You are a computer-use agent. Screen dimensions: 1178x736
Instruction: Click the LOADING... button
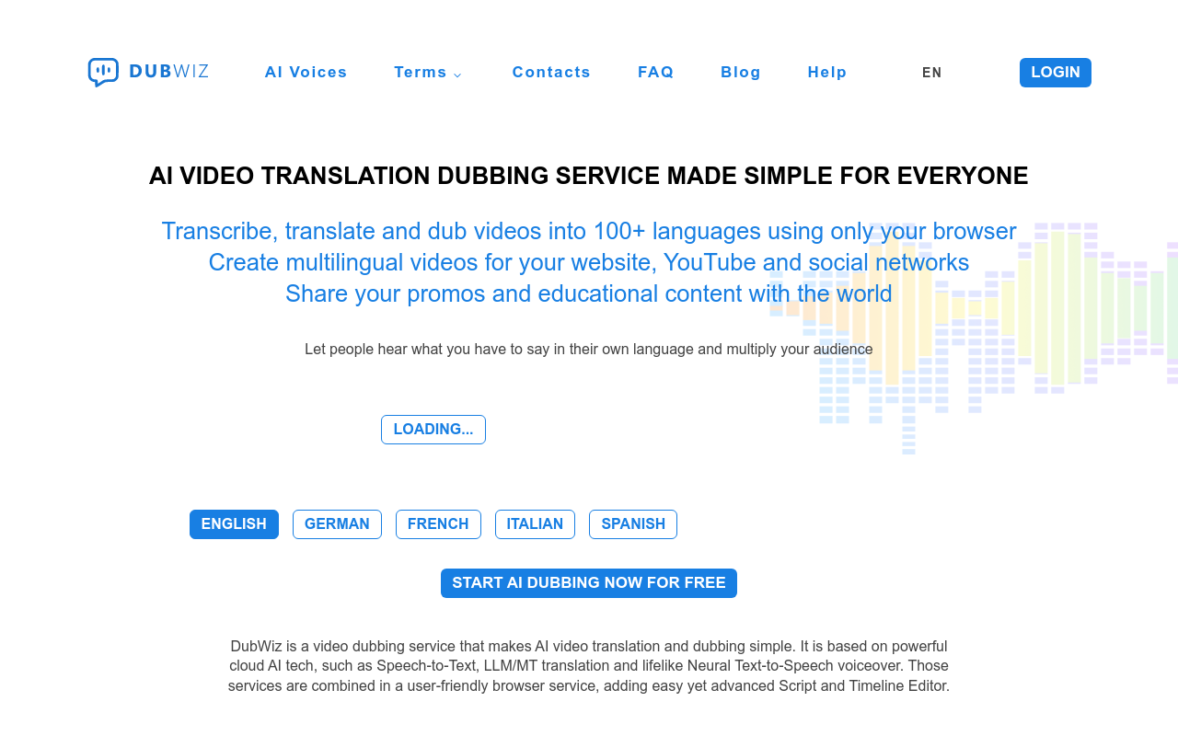(x=433, y=430)
